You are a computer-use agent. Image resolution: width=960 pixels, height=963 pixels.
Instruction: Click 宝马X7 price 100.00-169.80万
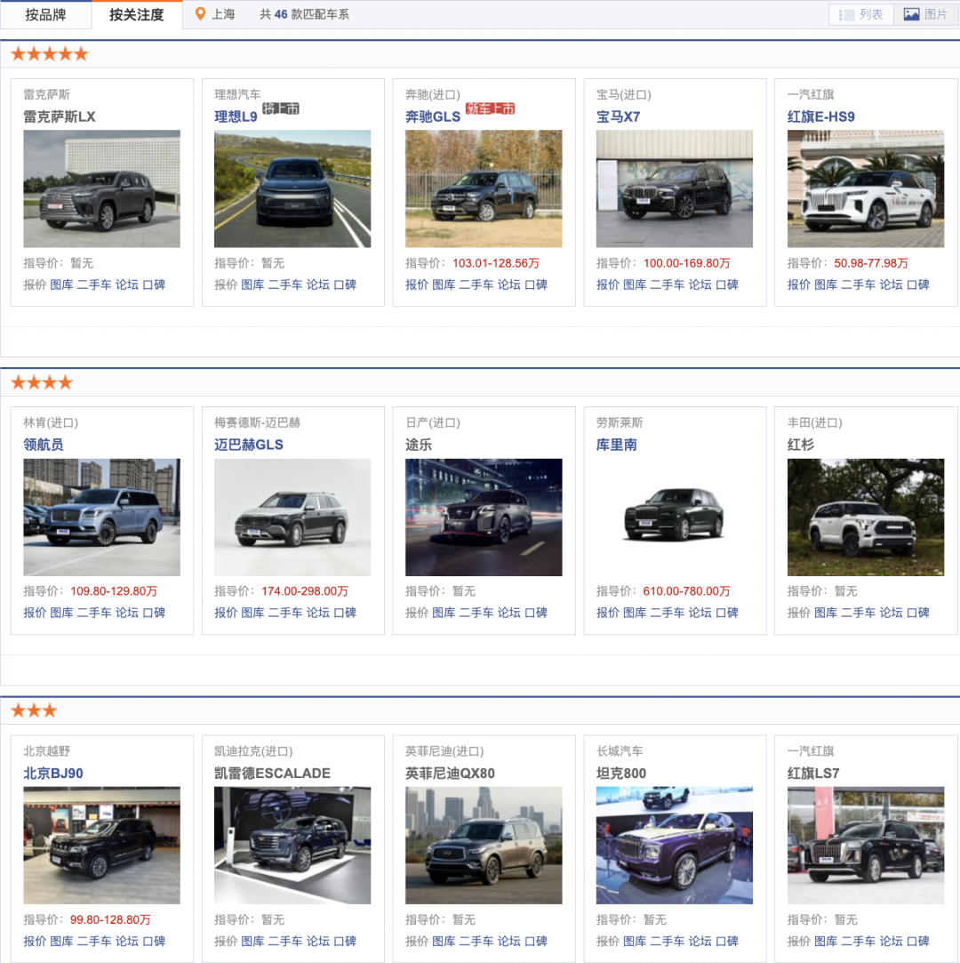(x=687, y=263)
